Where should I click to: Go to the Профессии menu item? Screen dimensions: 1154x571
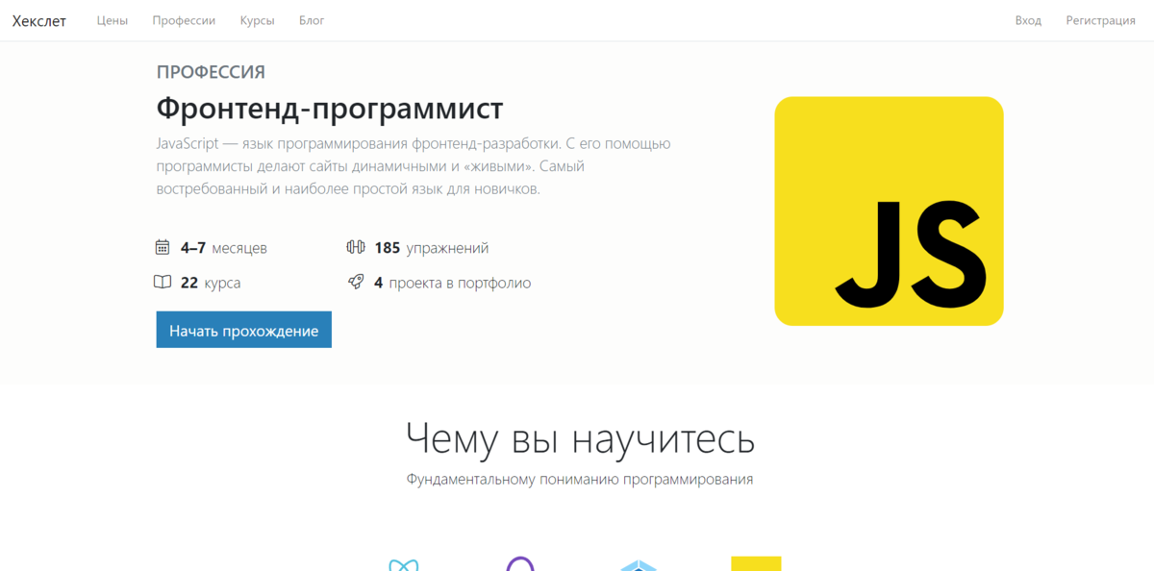pyautogui.click(x=184, y=20)
